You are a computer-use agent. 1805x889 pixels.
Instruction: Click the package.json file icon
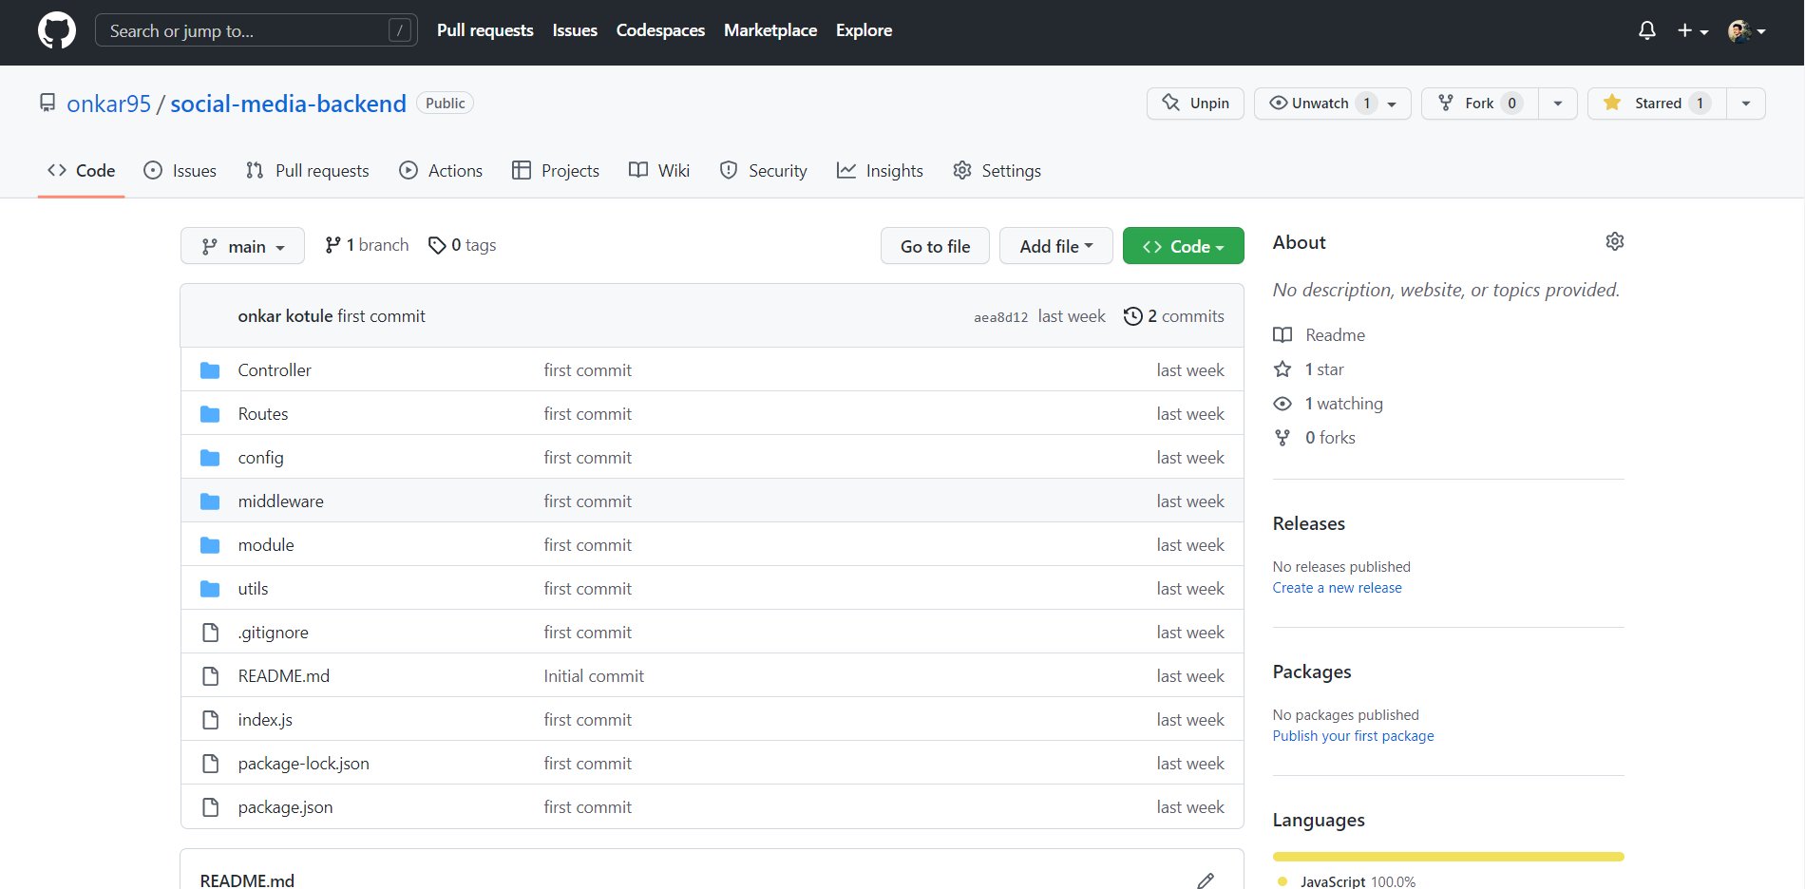pyautogui.click(x=210, y=807)
